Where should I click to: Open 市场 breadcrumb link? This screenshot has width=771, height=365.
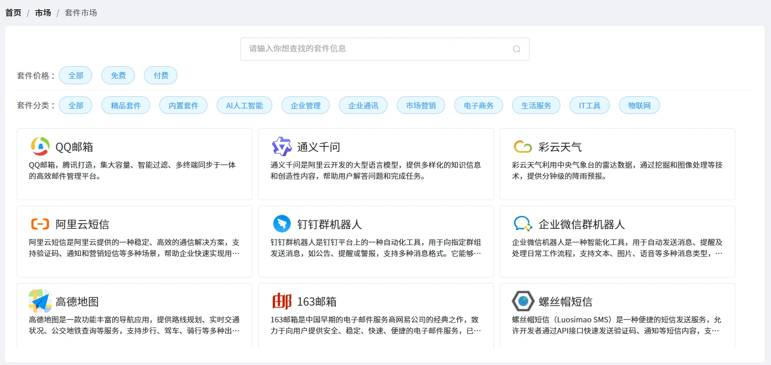[x=43, y=13]
